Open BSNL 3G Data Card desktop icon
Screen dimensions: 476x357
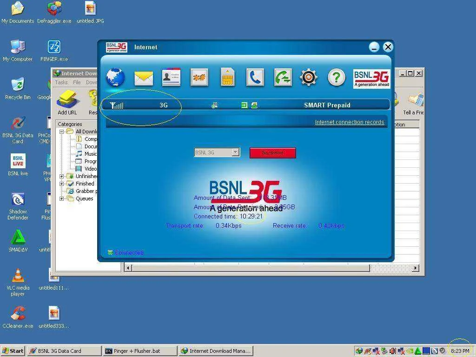coord(18,130)
